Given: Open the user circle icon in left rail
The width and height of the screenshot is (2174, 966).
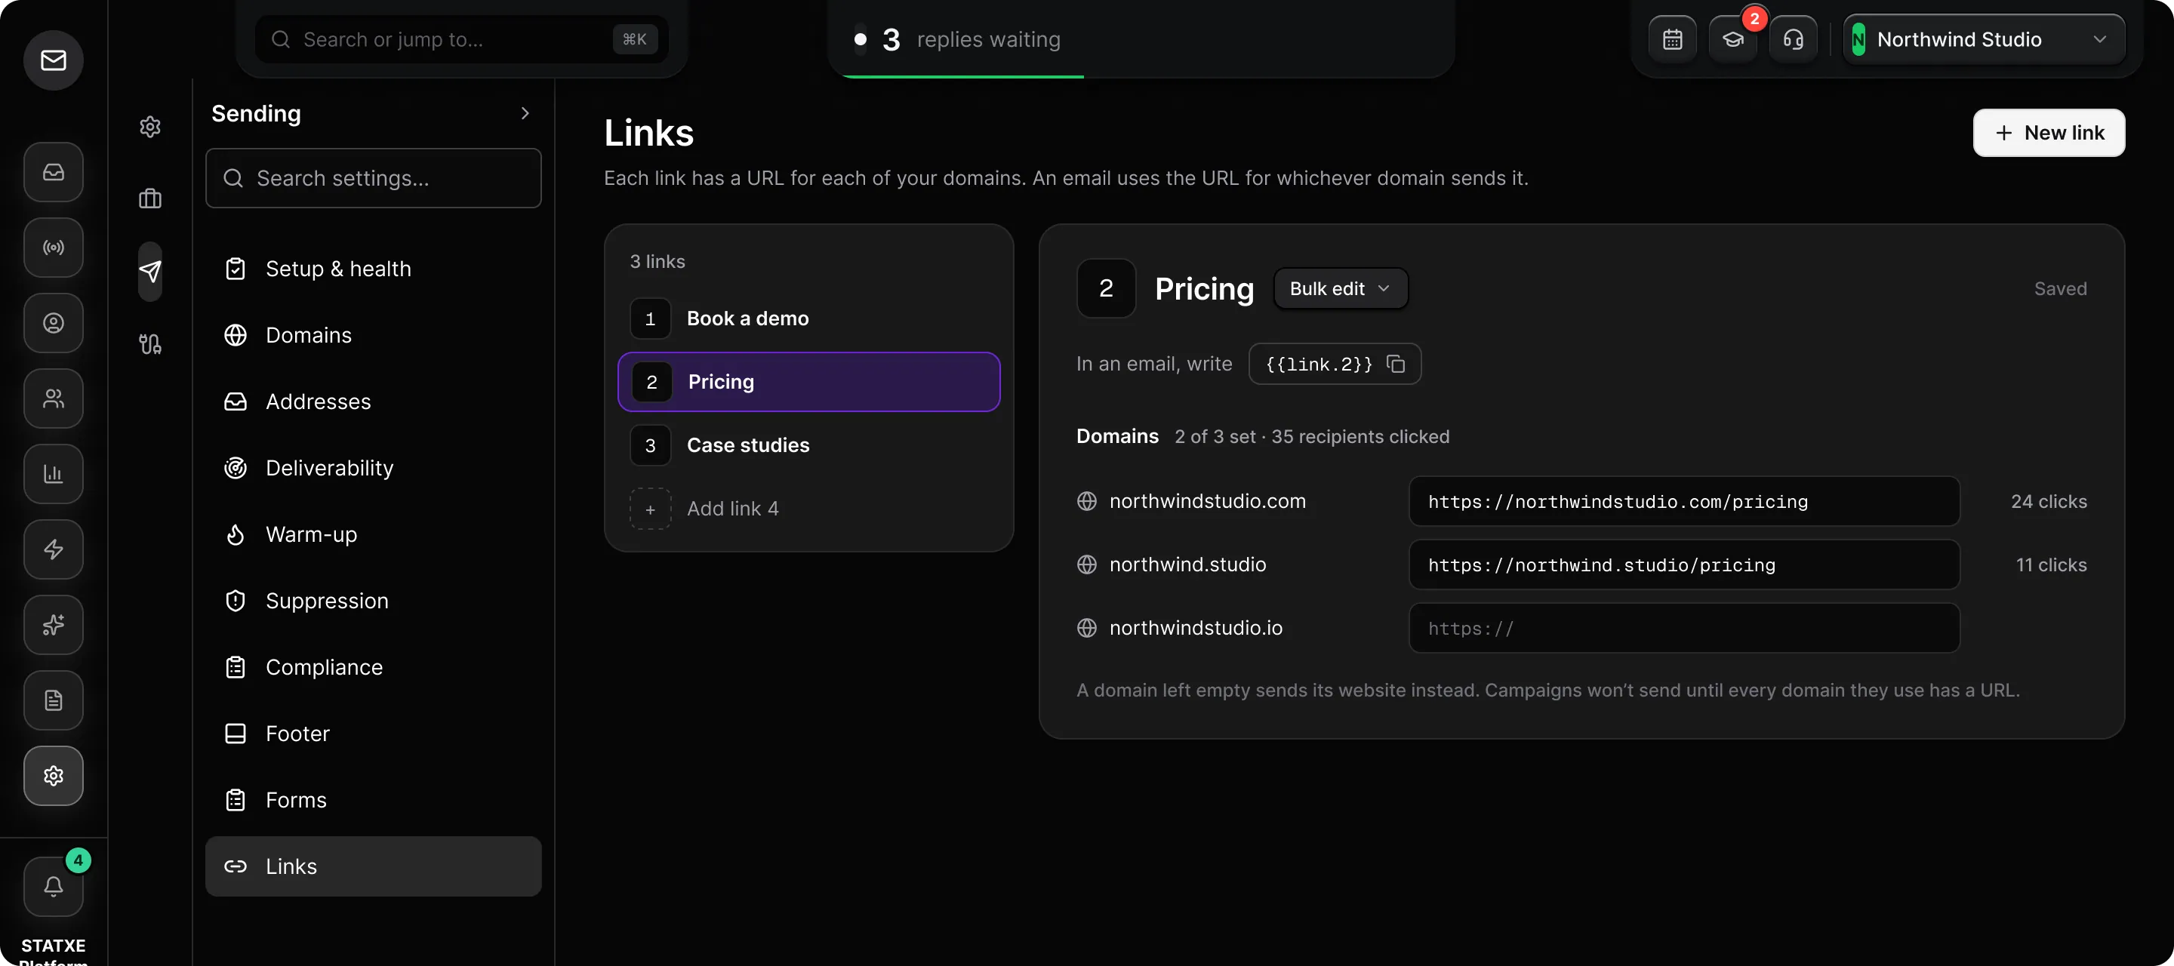Looking at the screenshot, I should 53,323.
